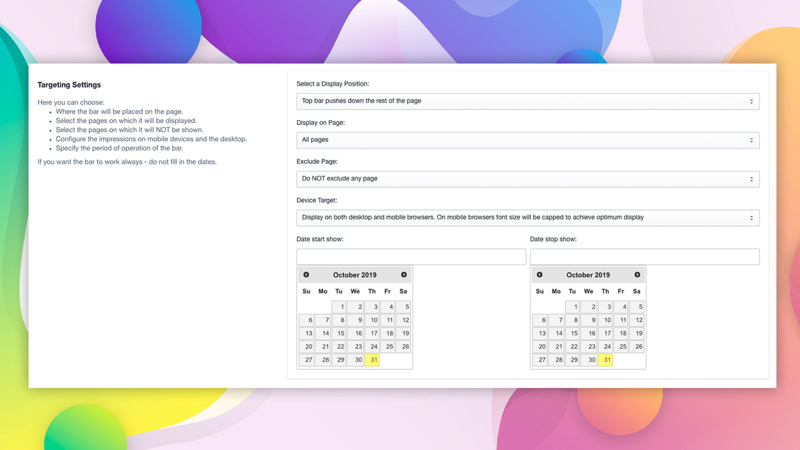Screen dimensions: 800x450
Task: Pick October 3 in start date calendar
Action: [x=371, y=307]
